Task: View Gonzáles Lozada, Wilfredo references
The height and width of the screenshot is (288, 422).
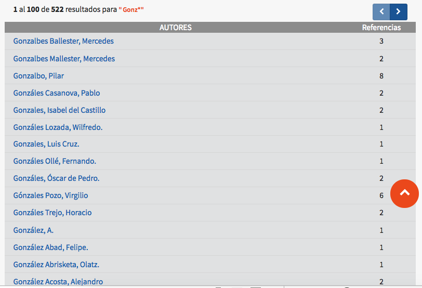Action: pyautogui.click(x=58, y=127)
